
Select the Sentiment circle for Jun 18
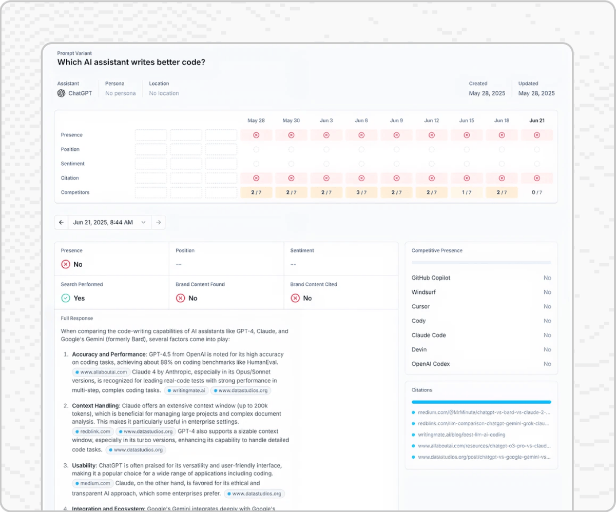[502, 164]
